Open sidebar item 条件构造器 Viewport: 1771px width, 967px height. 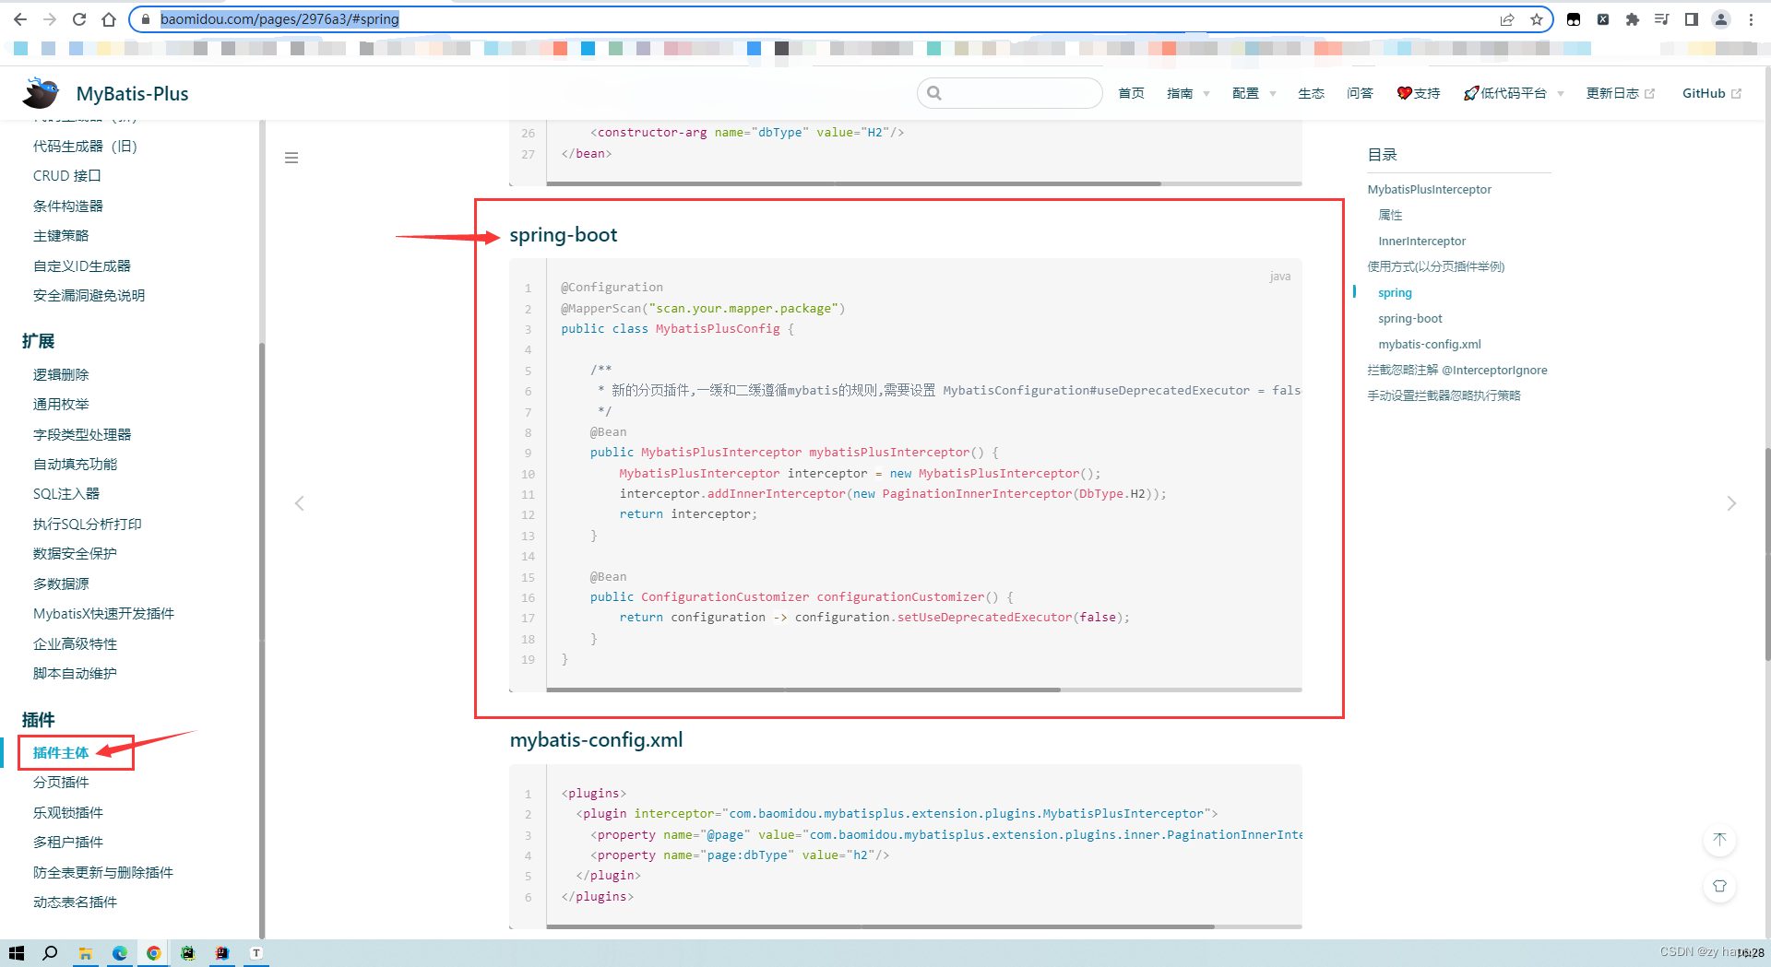pos(68,206)
